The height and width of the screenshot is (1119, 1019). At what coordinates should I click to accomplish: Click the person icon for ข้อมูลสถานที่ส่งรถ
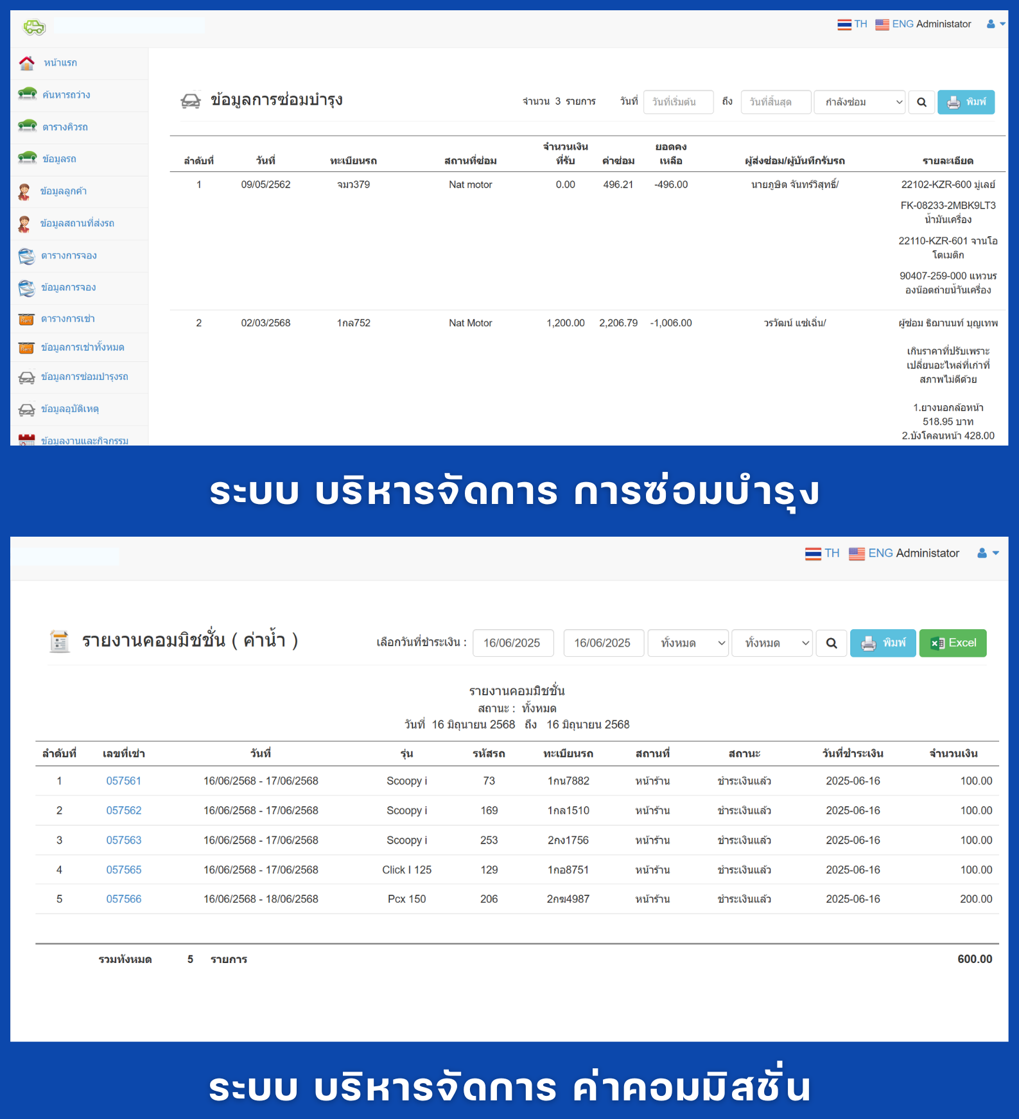click(x=24, y=223)
